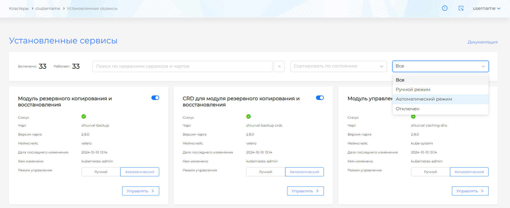Click green status icon of shturval-backup-crds

pyautogui.click(x=248, y=116)
